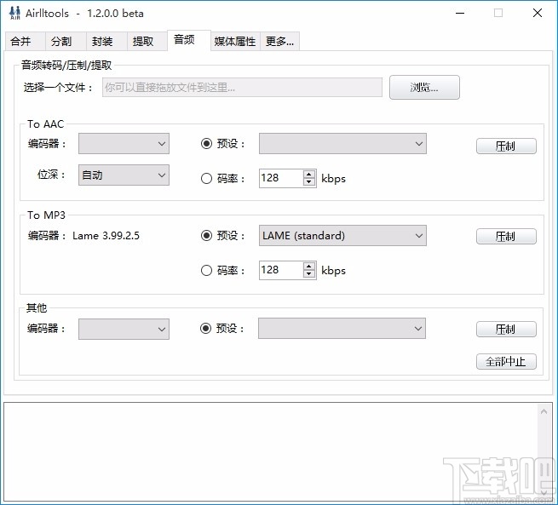This screenshot has width=558, height=505.
Task: Open the 更多... tab
Action: pyautogui.click(x=279, y=41)
